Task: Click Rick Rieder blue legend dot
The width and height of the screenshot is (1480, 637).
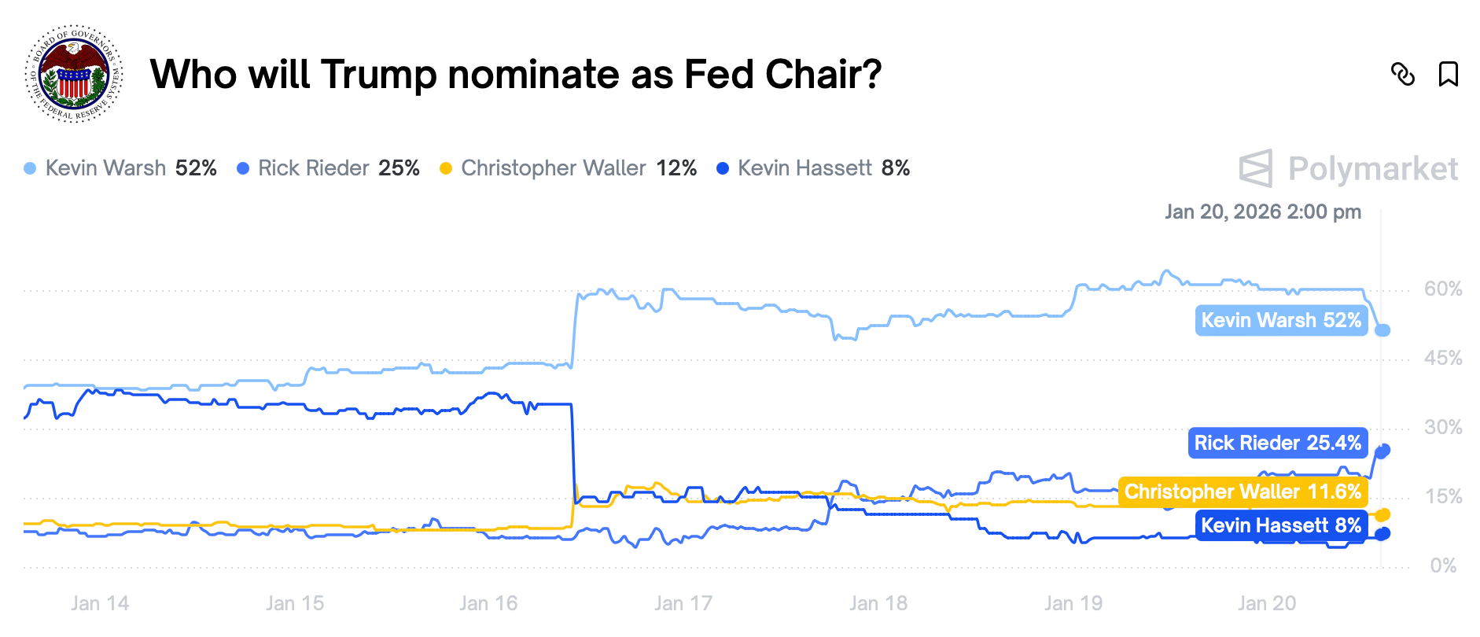Action: [243, 168]
